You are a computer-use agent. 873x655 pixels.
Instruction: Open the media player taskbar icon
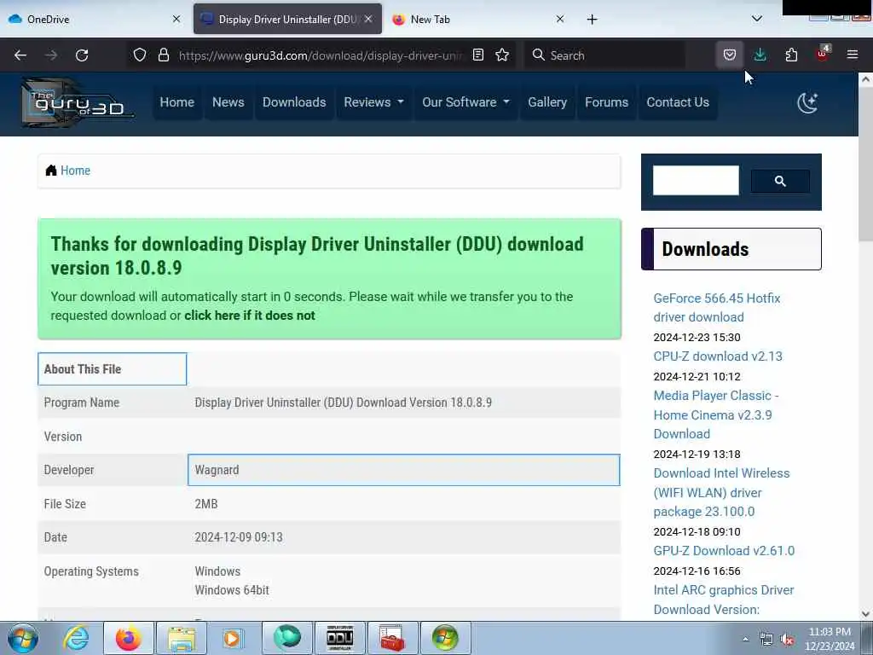(234, 638)
